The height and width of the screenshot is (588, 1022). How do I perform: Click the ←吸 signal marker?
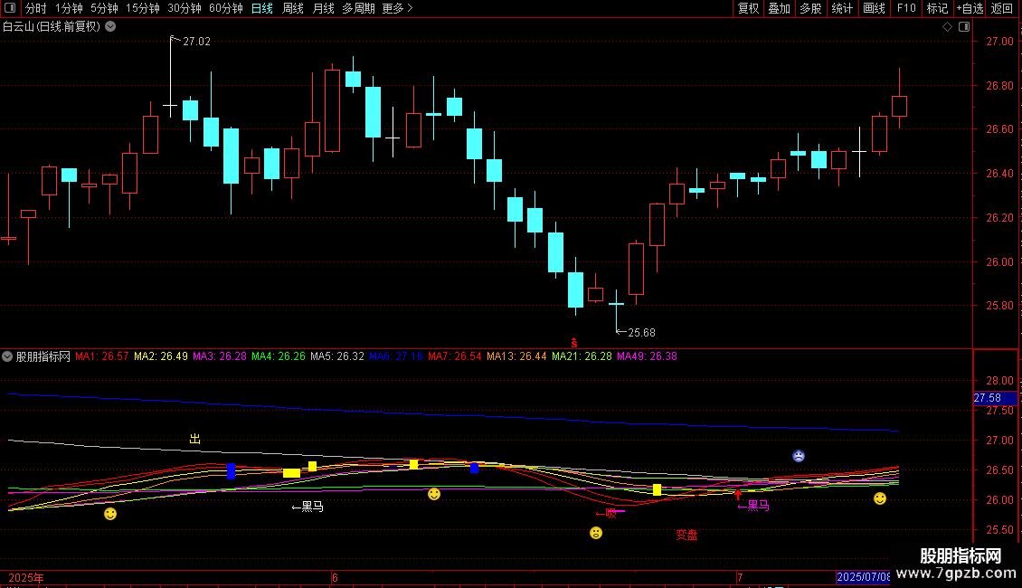pos(606,513)
